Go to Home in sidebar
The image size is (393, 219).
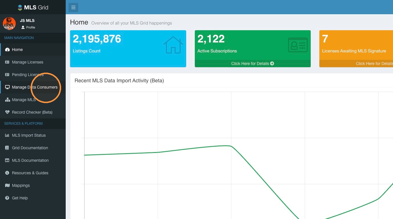(33, 50)
